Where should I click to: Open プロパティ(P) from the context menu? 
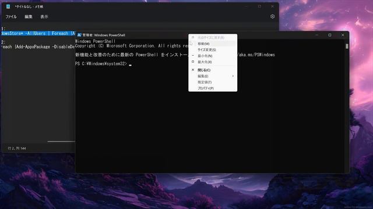(213, 88)
